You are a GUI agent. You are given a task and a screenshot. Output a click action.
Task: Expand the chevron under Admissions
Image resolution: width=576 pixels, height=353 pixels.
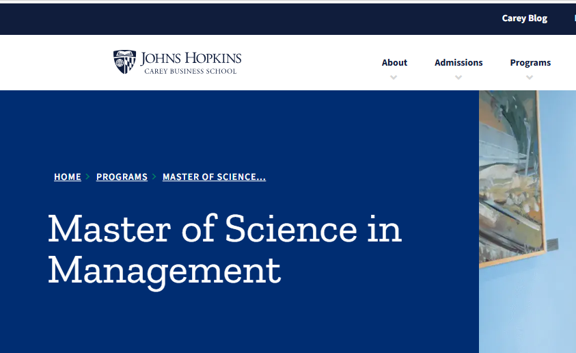[x=458, y=77]
